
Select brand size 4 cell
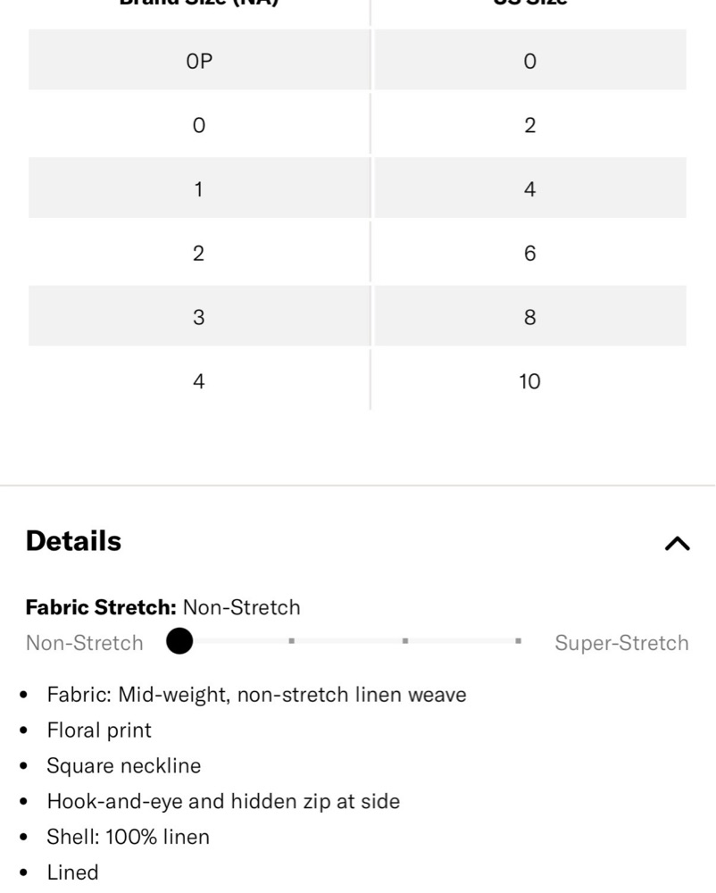pyautogui.click(x=199, y=380)
